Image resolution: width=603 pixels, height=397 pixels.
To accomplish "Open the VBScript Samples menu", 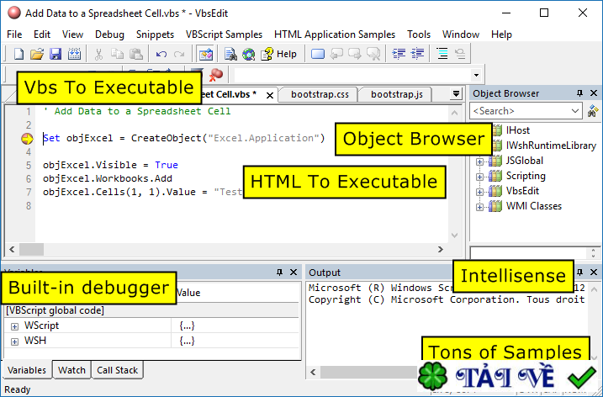I will (225, 34).
